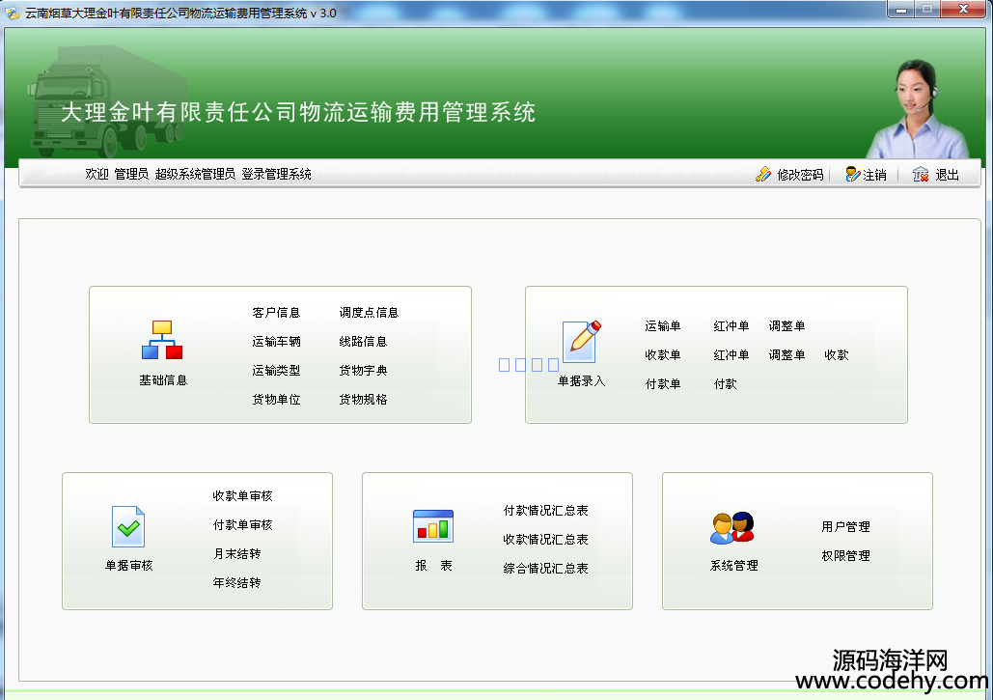Open 付款单审核 review
The image size is (993, 700).
tap(242, 525)
